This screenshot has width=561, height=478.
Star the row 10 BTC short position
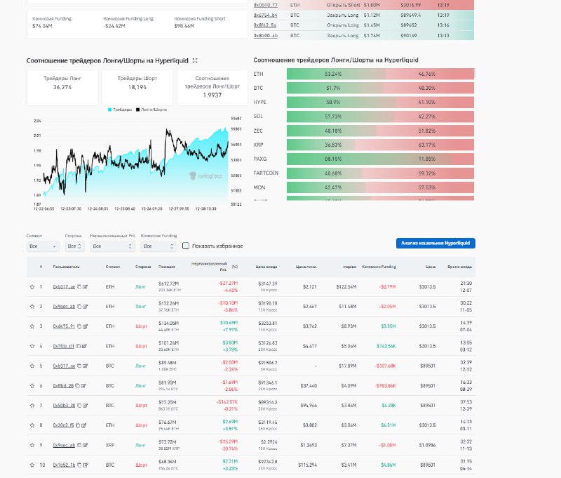point(32,465)
